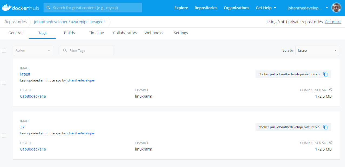Go to Repositories in the top navigation

point(206,8)
